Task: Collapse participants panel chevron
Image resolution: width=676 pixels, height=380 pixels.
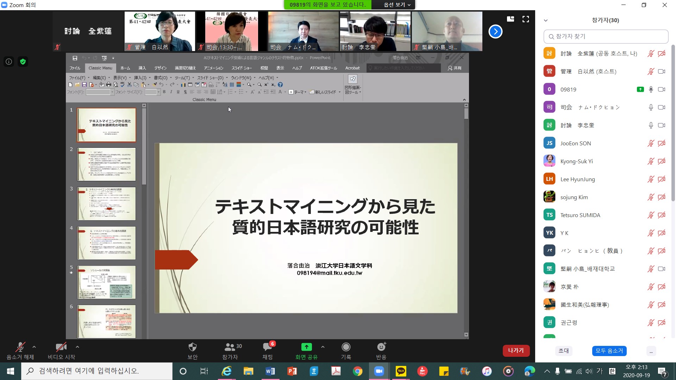Action: 546,20
